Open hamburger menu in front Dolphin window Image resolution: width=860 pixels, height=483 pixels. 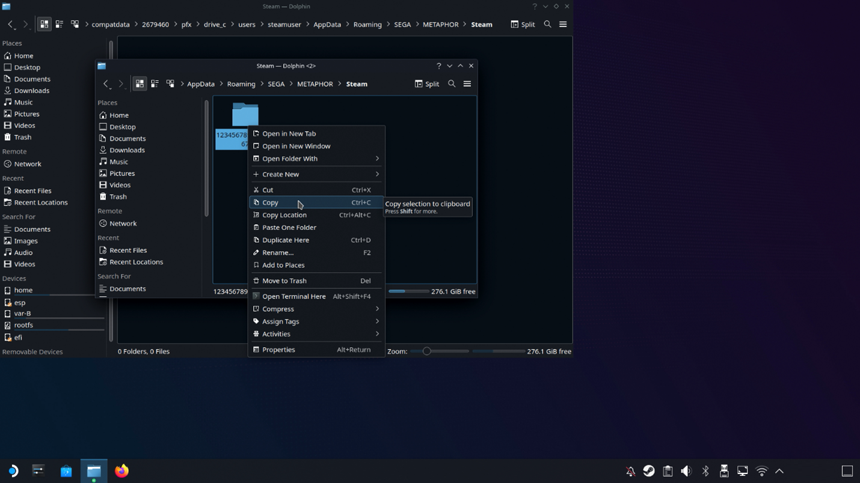467,84
